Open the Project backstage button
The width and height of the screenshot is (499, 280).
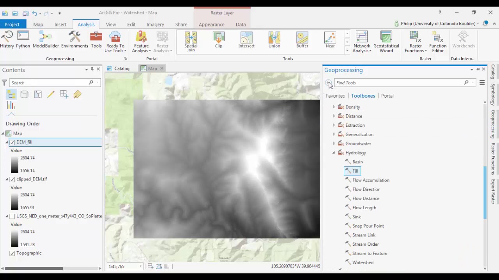(x=12, y=24)
